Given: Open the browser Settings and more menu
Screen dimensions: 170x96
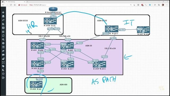Looking at the screenshot, I should 167,5.
